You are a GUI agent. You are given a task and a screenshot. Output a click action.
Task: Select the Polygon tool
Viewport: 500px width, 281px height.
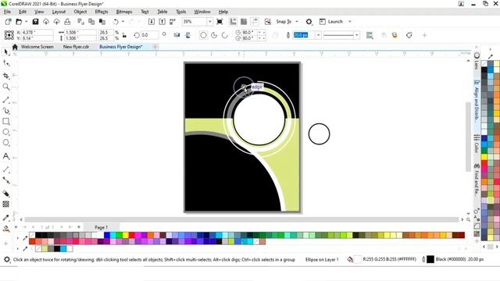coord(5,142)
